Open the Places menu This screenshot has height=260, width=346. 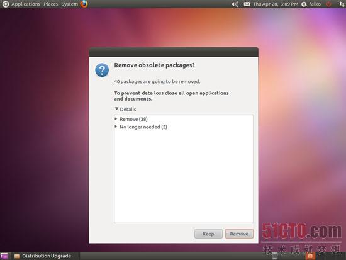click(x=50, y=4)
